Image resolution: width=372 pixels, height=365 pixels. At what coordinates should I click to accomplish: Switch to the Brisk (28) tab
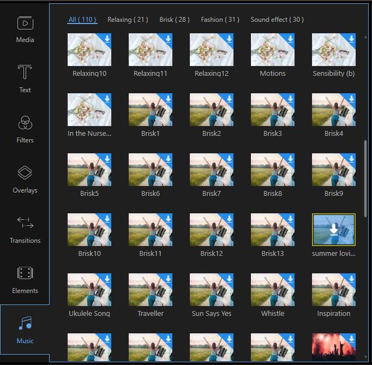[x=175, y=20]
